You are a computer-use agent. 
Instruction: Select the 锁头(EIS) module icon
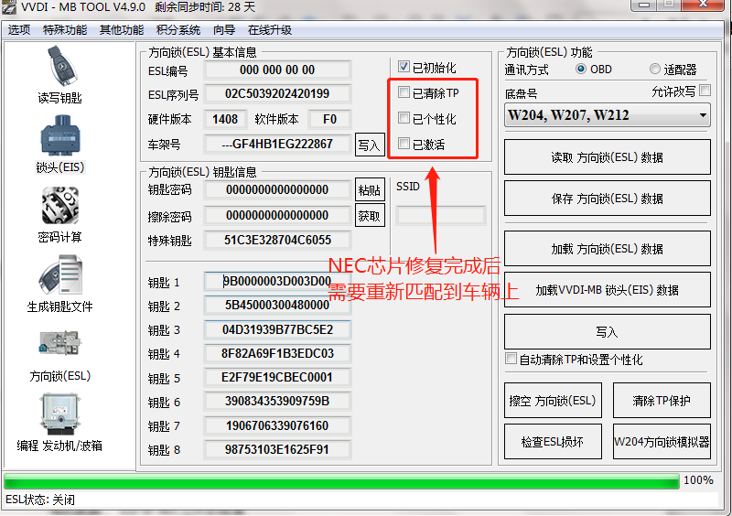60,135
